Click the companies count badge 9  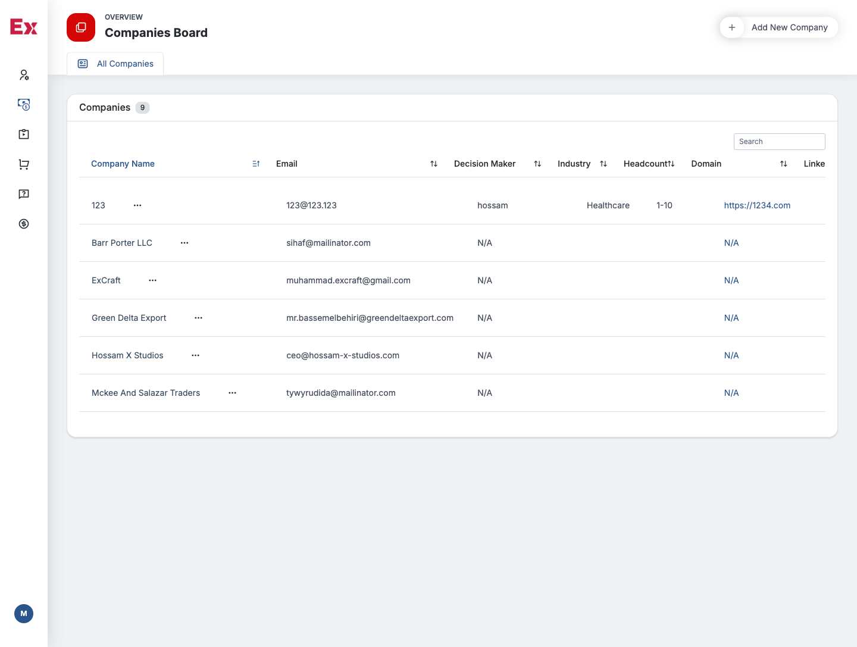tap(142, 108)
